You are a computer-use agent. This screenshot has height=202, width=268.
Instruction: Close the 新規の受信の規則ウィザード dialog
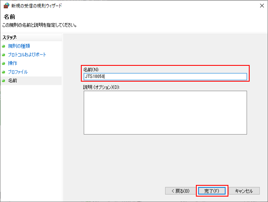262,6
